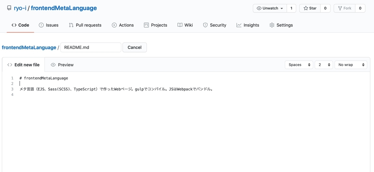
Task: Click the Fork button
Action: 344,8
